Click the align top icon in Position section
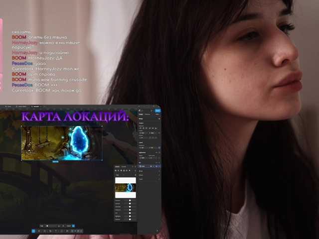The image size is (319, 239). (x=150, y=128)
